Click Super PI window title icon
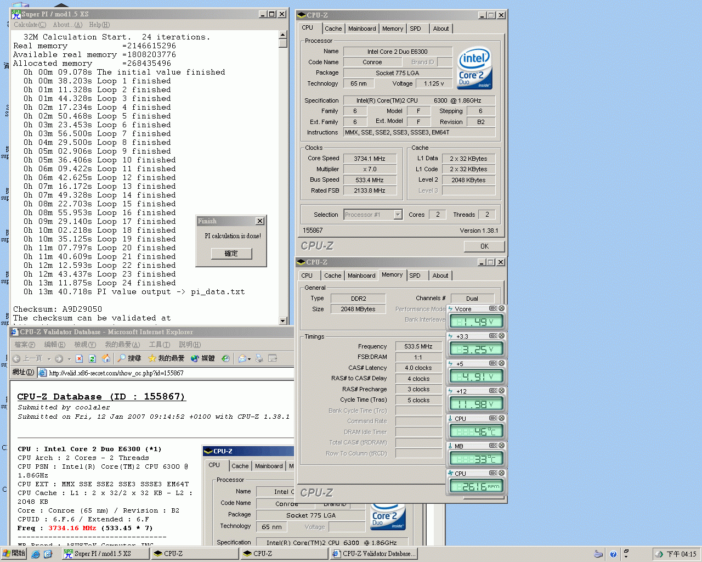Image resolution: width=702 pixels, height=562 pixels. tap(16, 14)
